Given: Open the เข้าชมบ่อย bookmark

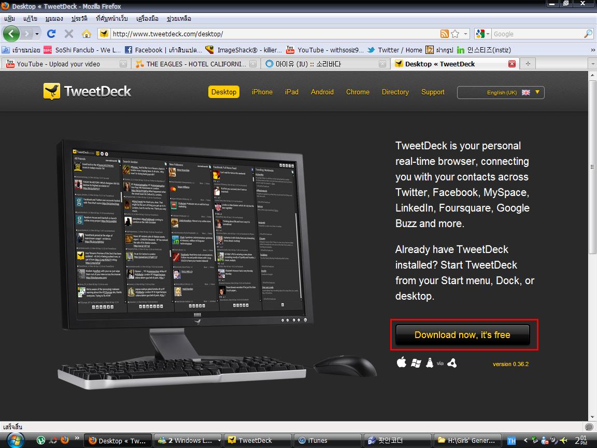Looking at the screenshot, I should [x=21, y=50].
